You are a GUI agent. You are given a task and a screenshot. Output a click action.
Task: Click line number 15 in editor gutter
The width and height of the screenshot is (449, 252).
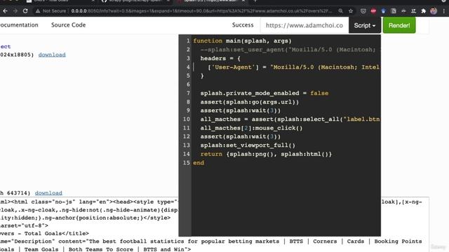pos(186,163)
